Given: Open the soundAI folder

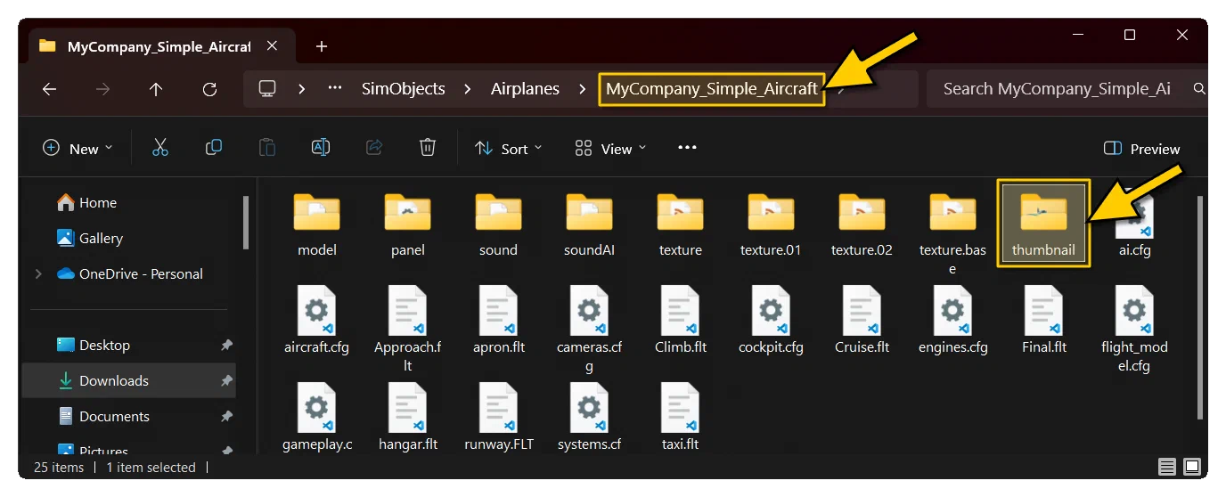Looking at the screenshot, I should 589,225.
